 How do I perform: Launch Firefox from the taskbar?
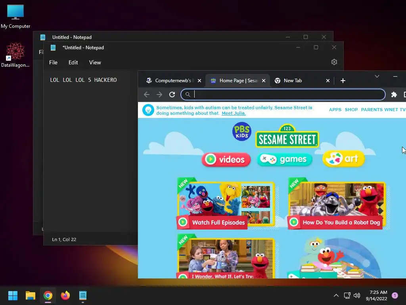pos(65,295)
